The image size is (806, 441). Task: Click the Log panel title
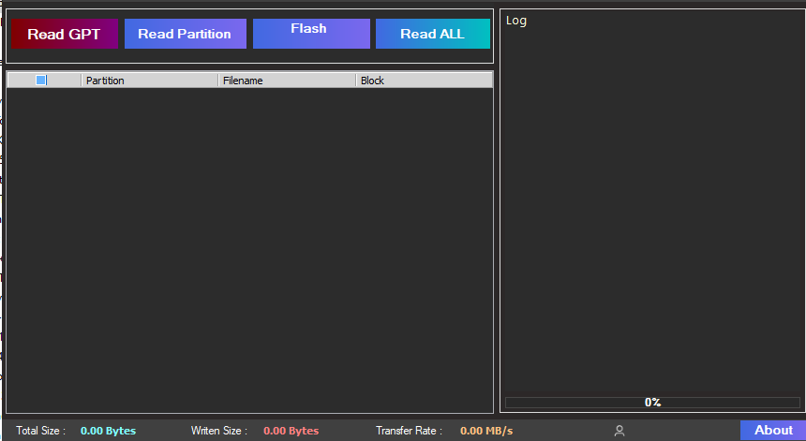pyautogui.click(x=516, y=21)
